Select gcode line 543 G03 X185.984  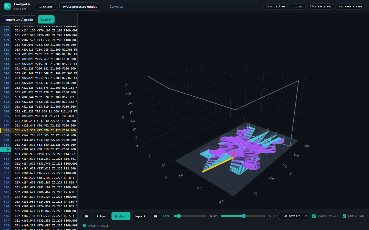point(38,202)
